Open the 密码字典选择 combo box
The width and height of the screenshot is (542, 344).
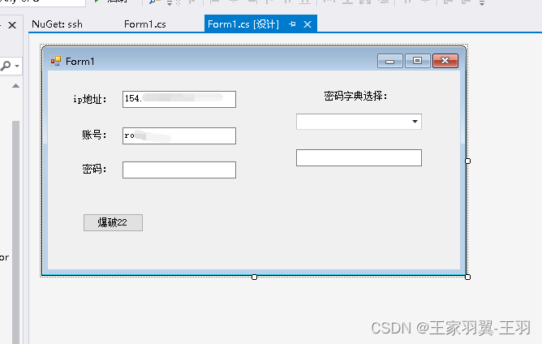pos(359,122)
